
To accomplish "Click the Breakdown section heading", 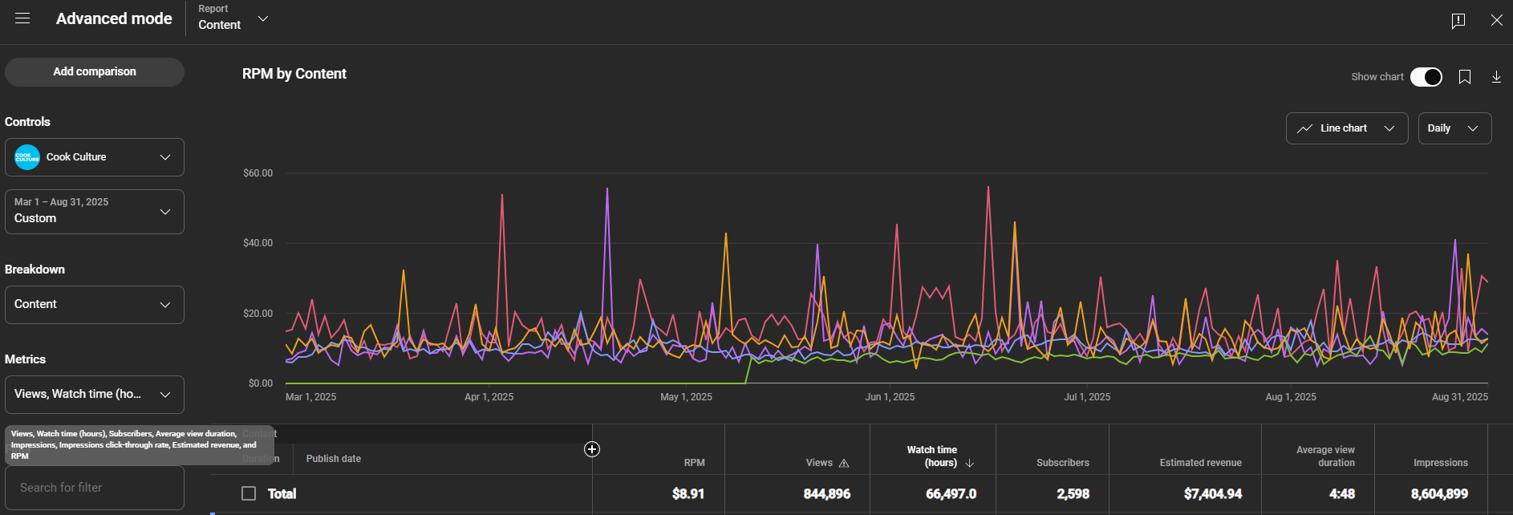I will click(34, 270).
